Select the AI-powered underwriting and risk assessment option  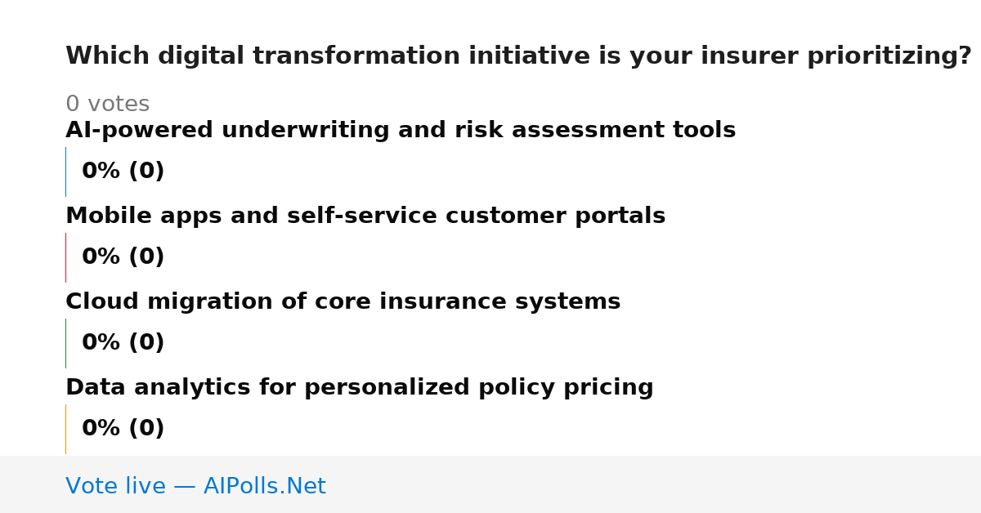coord(401,131)
